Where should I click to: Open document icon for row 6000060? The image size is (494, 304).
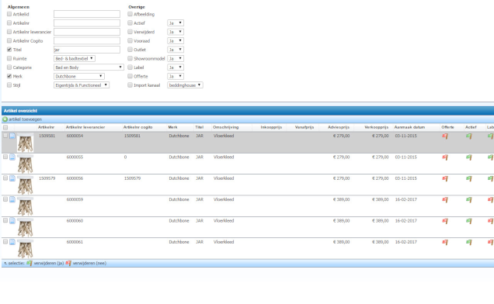coord(12,220)
